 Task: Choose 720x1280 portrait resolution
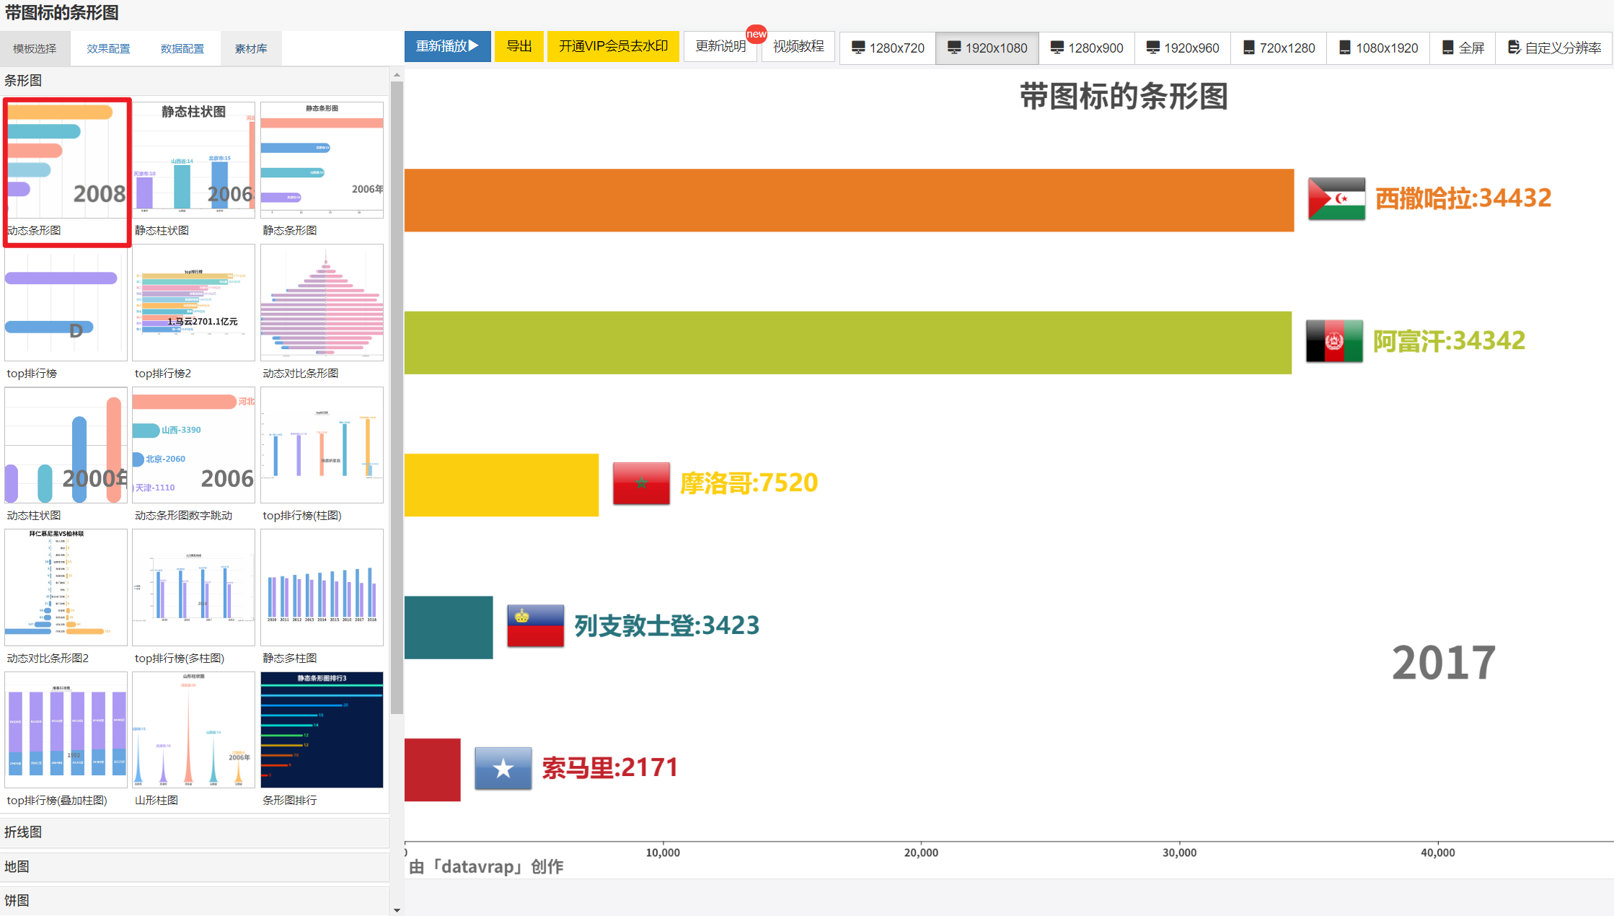tap(1279, 48)
